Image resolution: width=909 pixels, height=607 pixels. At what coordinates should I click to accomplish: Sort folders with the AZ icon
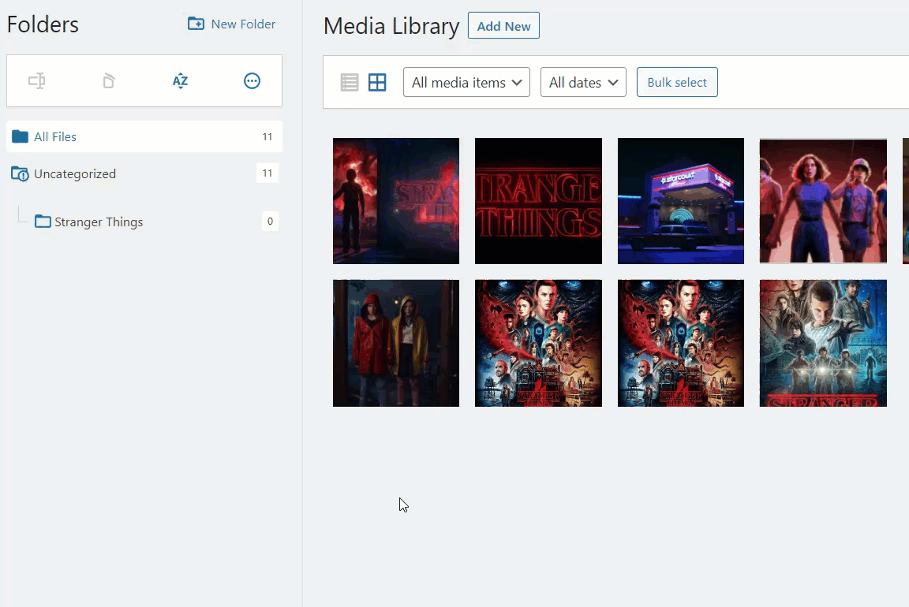pyautogui.click(x=180, y=80)
